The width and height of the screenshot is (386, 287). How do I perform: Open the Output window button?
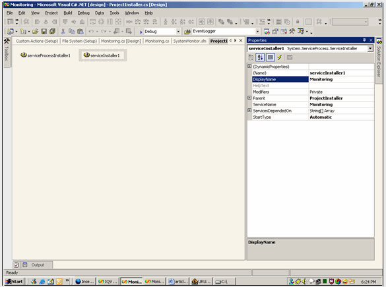click(37, 265)
